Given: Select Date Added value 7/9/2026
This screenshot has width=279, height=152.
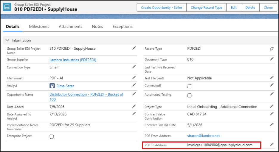Looking at the screenshot, I should point(57,107).
